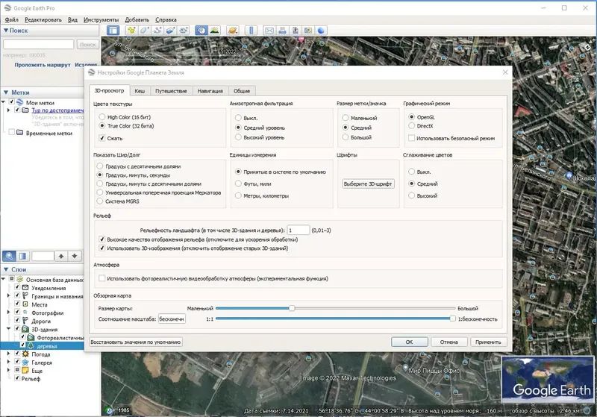Collapse the 3D-здания layer tree

(x=9, y=328)
